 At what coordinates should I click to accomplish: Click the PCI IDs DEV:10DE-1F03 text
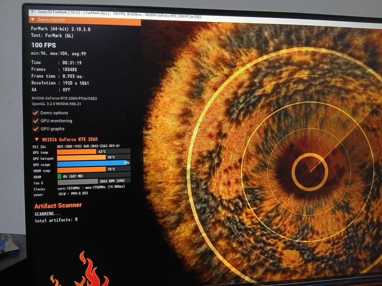click(x=88, y=146)
